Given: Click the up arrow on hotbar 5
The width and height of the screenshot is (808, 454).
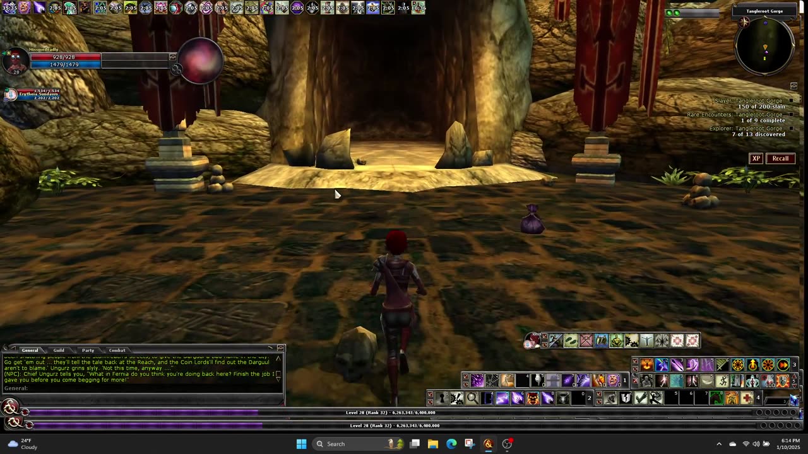Looking at the screenshot, I should [794, 376].
